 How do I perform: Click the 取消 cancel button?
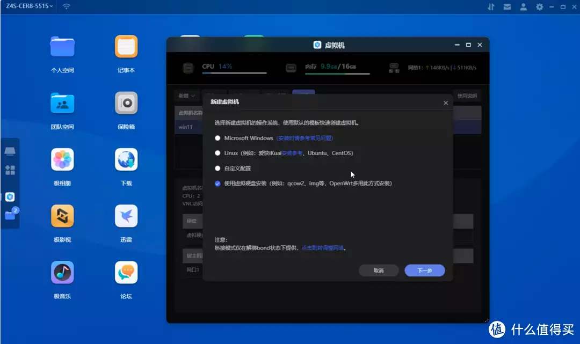click(x=379, y=270)
